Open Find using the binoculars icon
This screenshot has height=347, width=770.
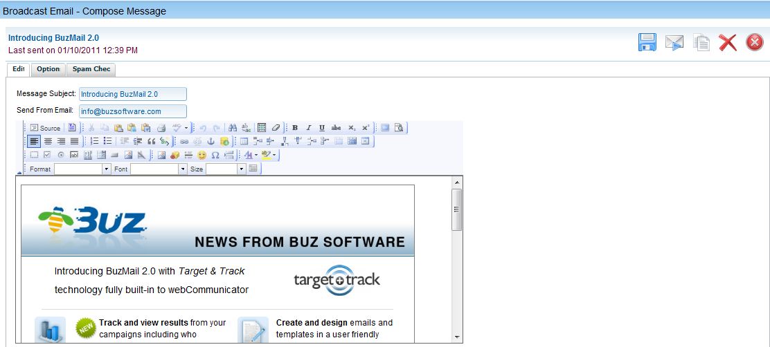[x=233, y=128]
